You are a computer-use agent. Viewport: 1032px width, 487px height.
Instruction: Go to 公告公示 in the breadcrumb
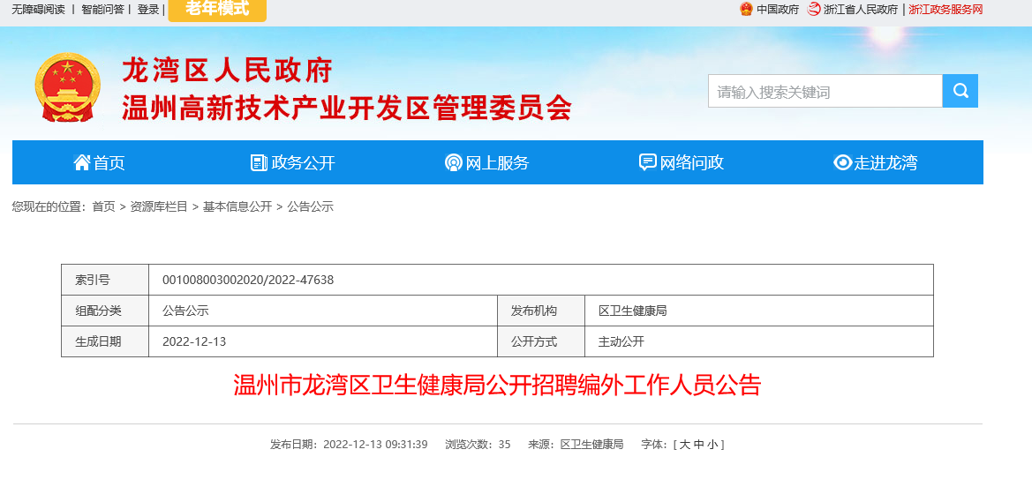point(311,206)
